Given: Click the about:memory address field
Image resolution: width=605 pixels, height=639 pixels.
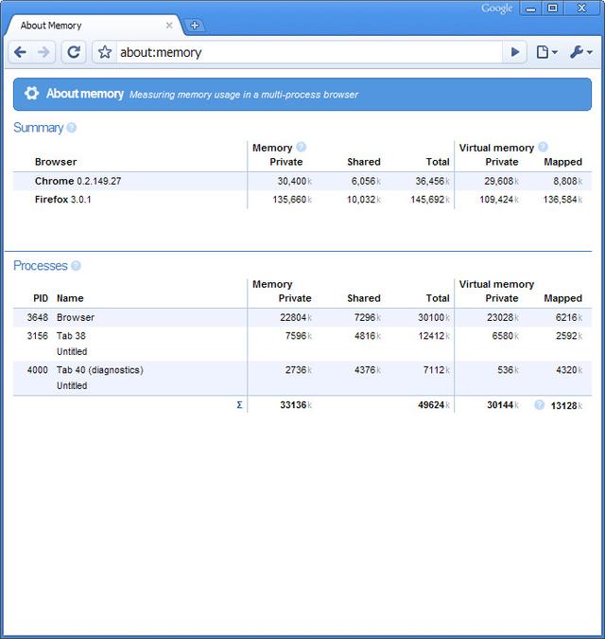Looking at the screenshot, I should click(302, 53).
